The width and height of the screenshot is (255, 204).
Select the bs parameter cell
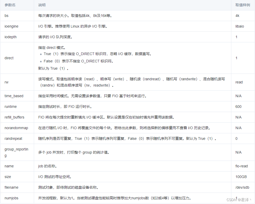[x=6, y=16]
